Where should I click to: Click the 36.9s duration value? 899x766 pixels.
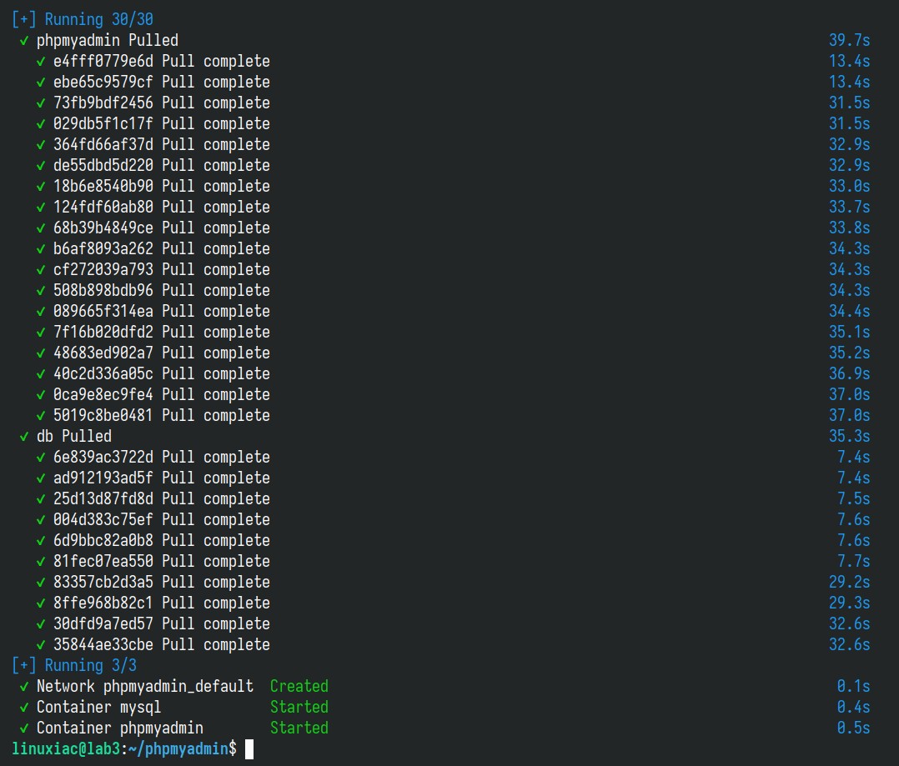coord(849,373)
